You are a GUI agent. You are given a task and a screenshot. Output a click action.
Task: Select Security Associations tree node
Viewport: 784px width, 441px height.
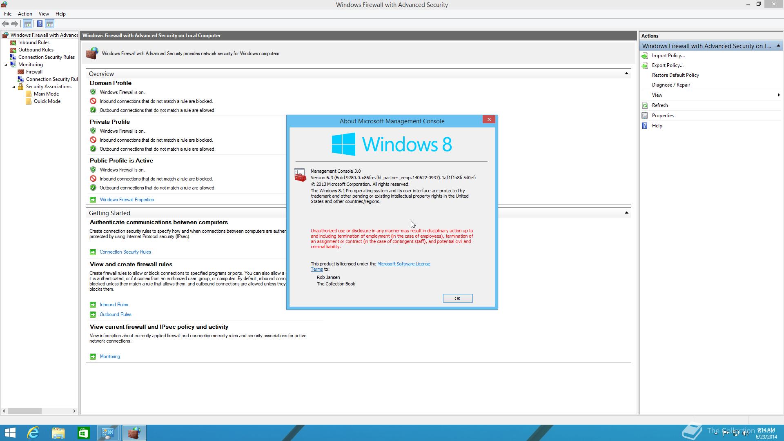tap(49, 87)
